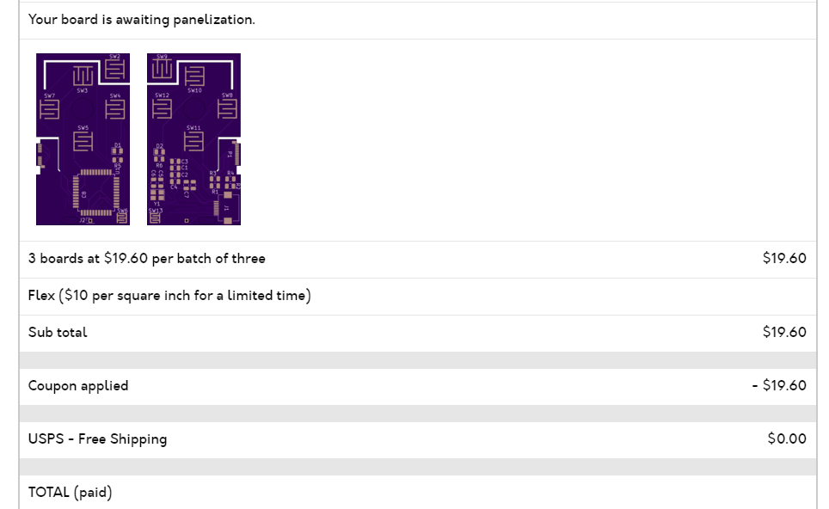Image resolution: width=829 pixels, height=509 pixels.
Task: Open the left board image thumbnail
Action: click(x=83, y=139)
